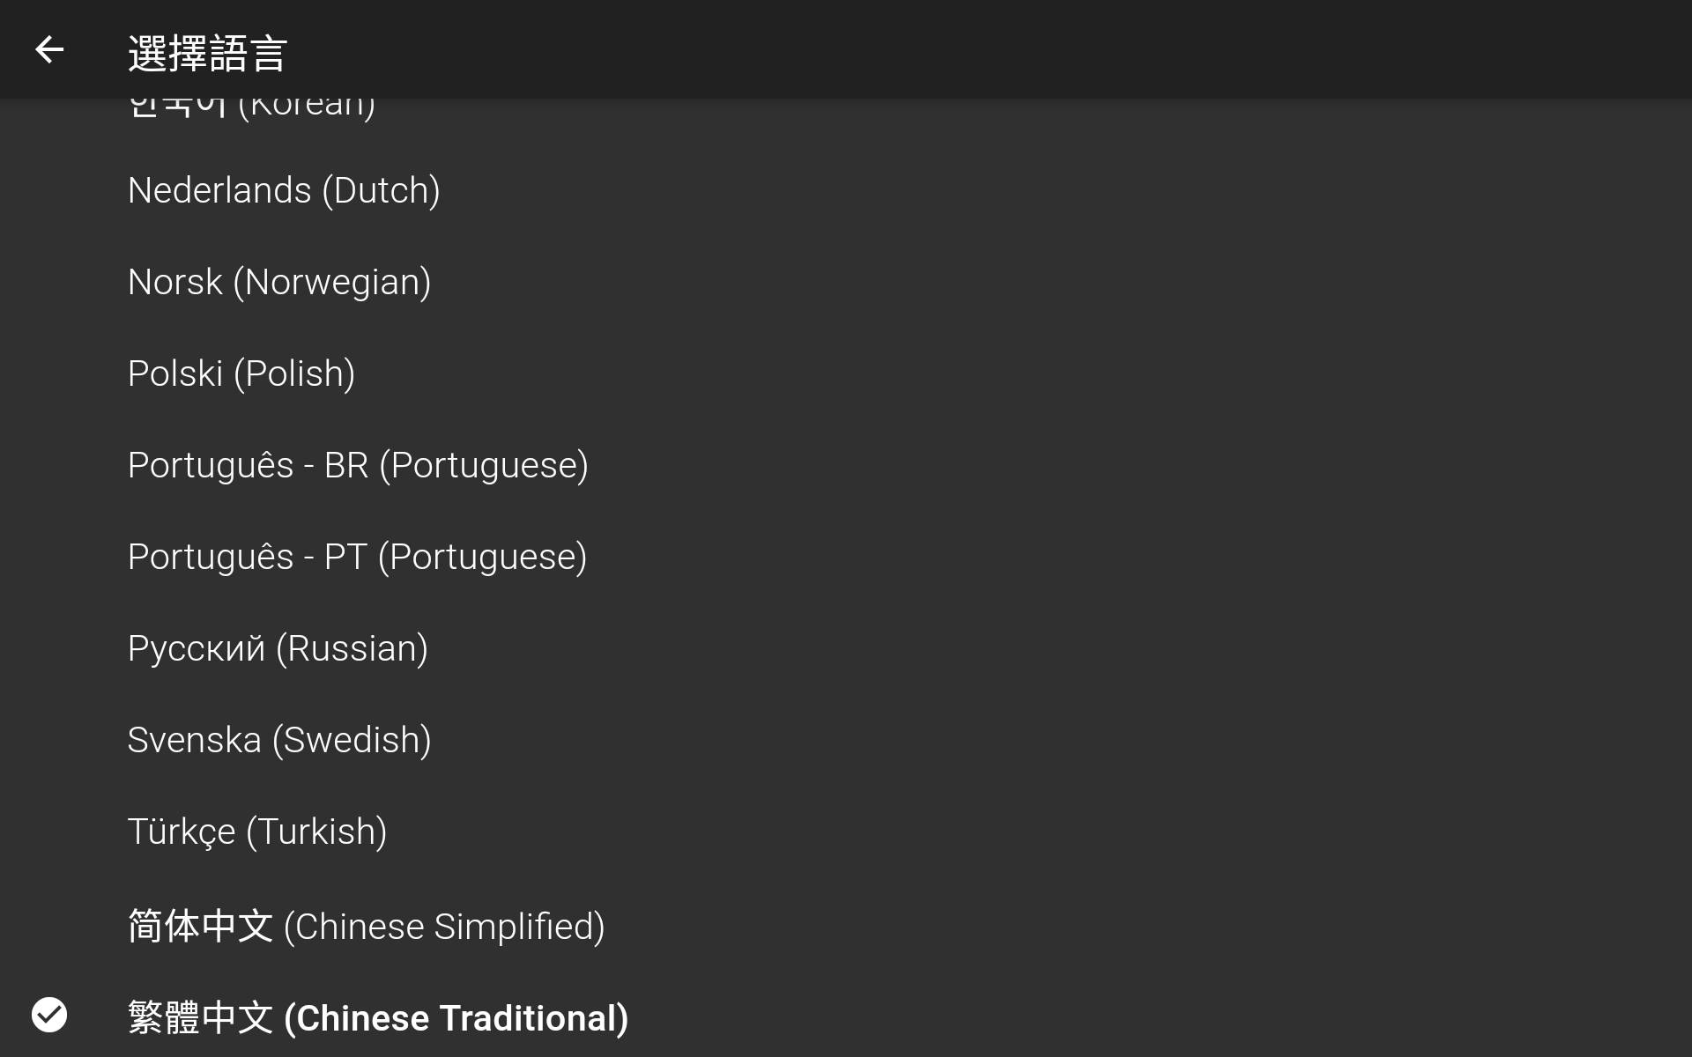This screenshot has height=1057, width=1692.
Task: Select Português - BR (Portuguese)
Action: [846, 465]
